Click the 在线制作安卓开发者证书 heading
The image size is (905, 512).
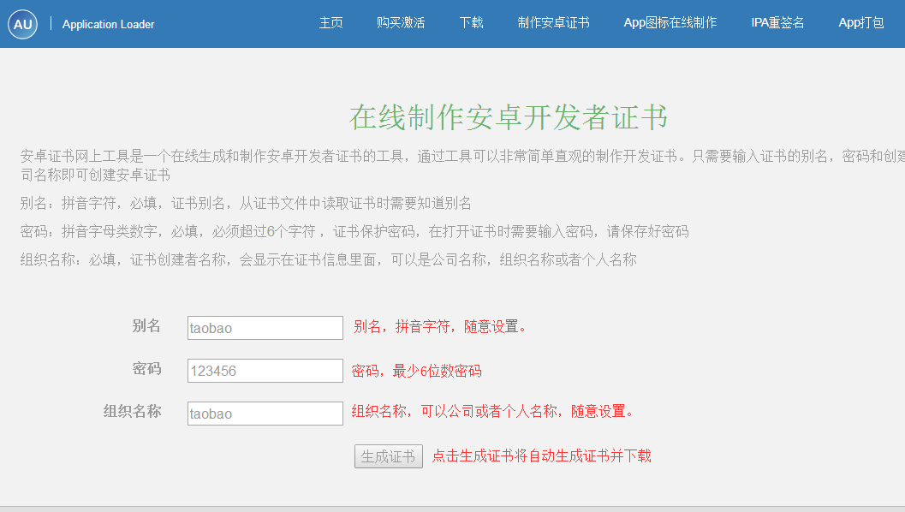tap(509, 117)
